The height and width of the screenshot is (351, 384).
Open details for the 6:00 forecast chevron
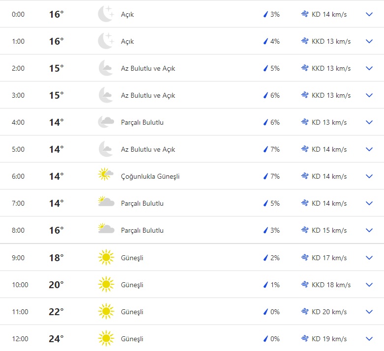pos(370,176)
